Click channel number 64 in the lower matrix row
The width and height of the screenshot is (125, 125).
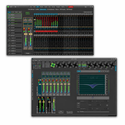(92, 54)
